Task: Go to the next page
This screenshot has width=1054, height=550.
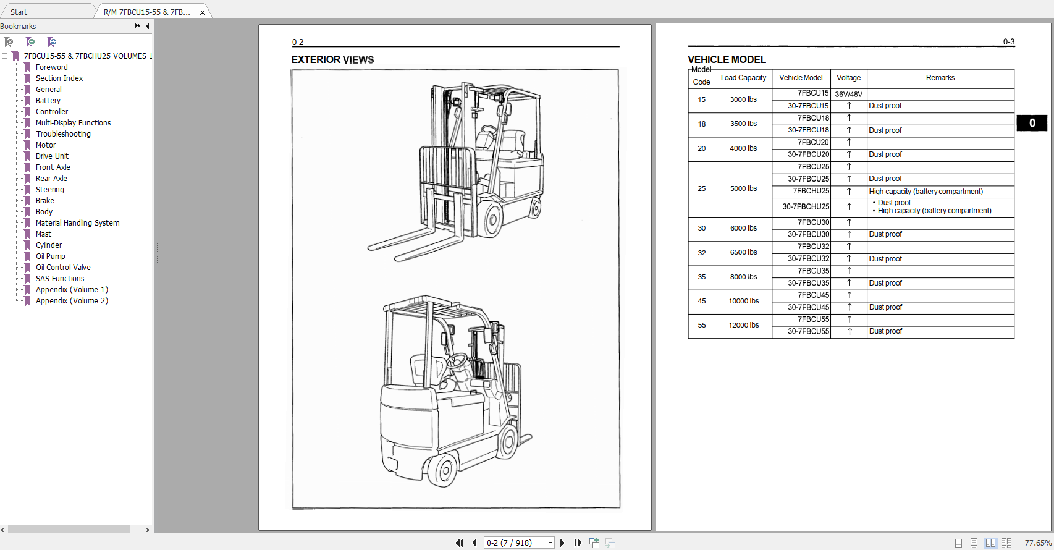Action: click(562, 543)
